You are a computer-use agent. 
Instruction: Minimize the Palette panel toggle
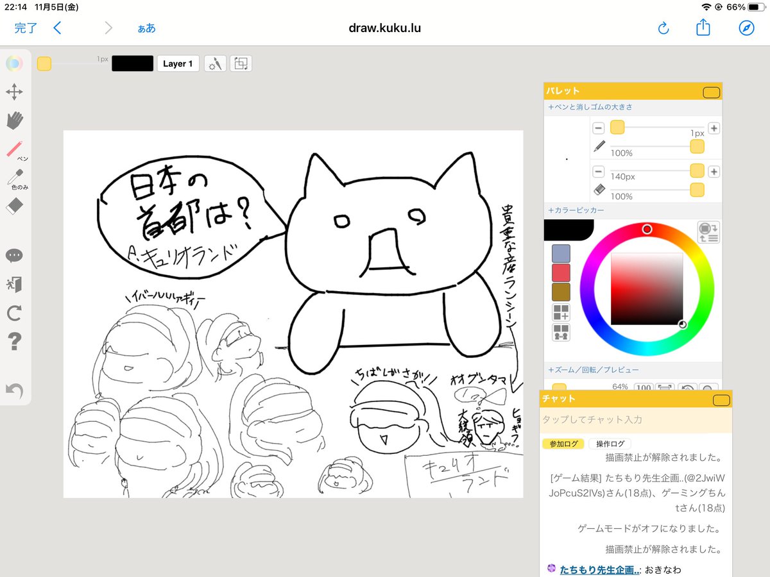(711, 92)
